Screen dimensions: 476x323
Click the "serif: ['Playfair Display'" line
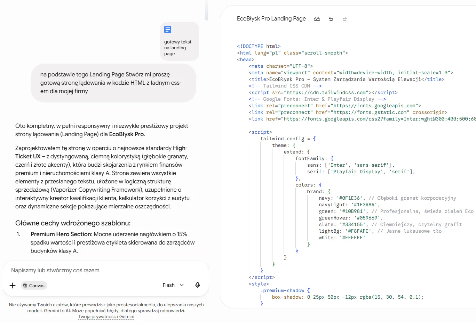[361, 172]
